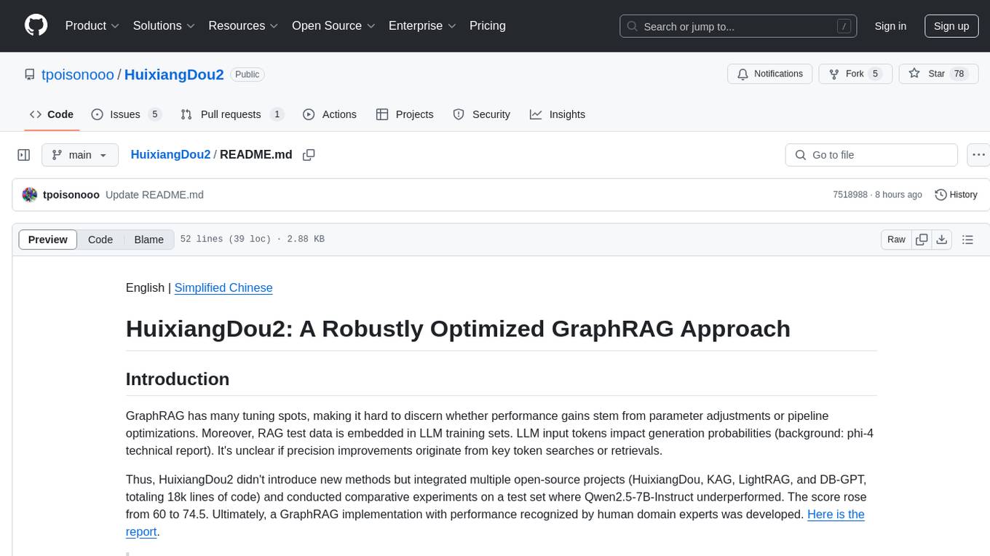
Task: Click the Star count badge 78
Action: [x=959, y=74]
